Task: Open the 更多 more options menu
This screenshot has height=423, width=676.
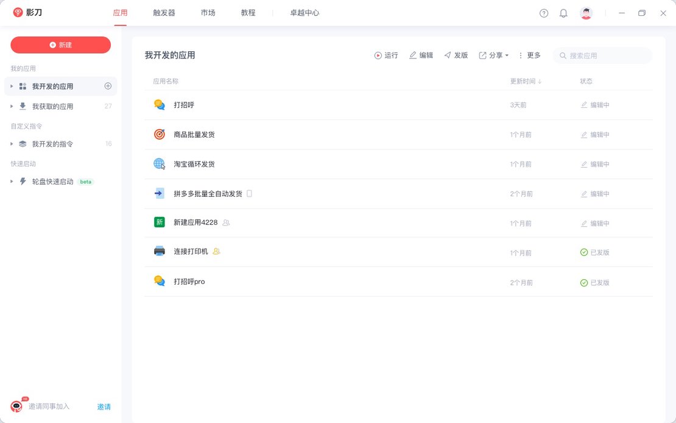Action: click(529, 55)
